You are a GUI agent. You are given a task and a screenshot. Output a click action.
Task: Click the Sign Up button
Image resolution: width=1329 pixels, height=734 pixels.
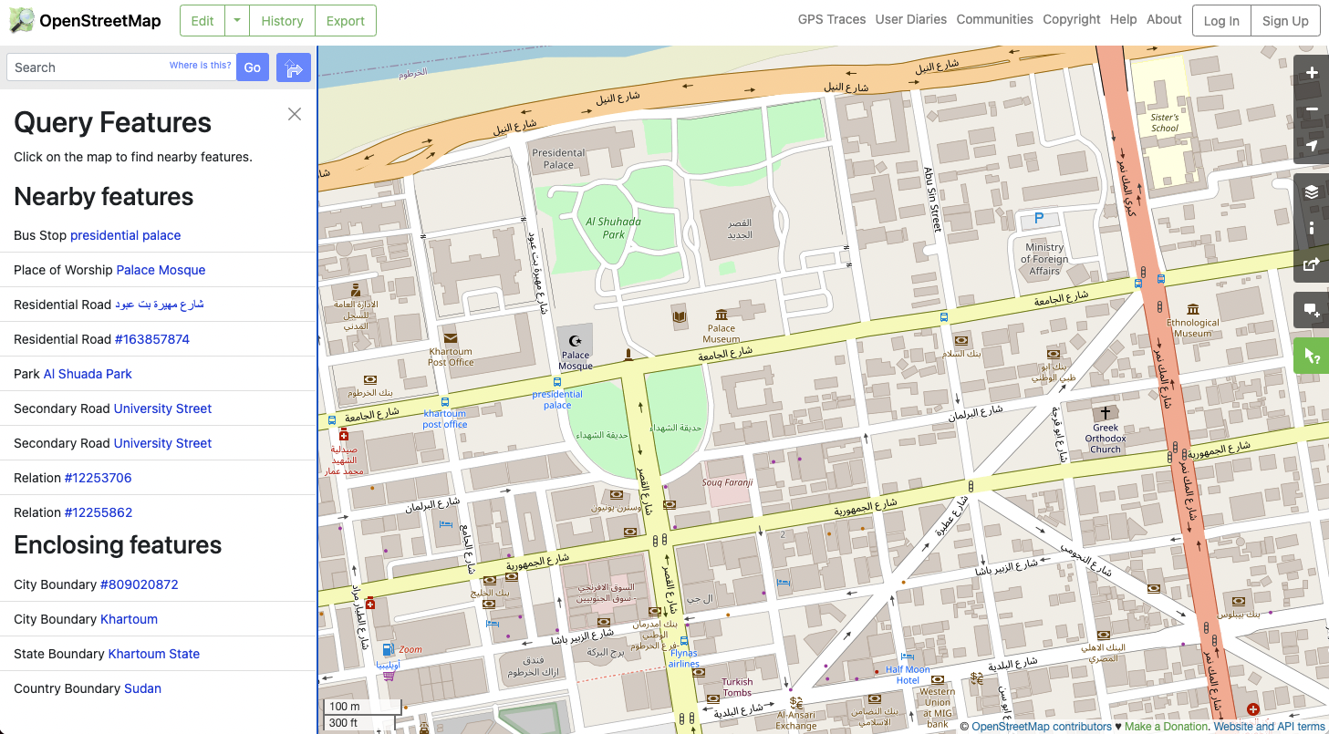click(x=1286, y=20)
